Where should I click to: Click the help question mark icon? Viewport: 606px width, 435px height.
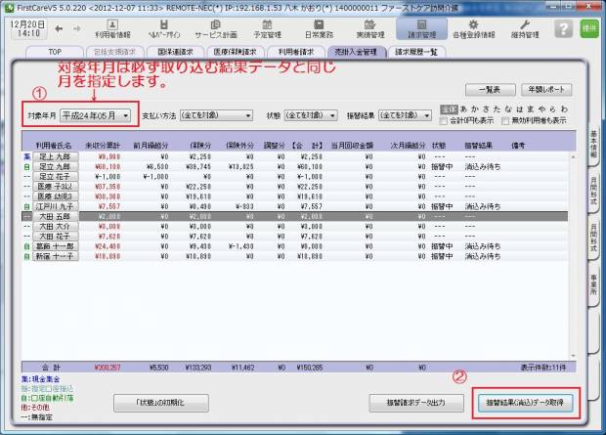point(562,27)
